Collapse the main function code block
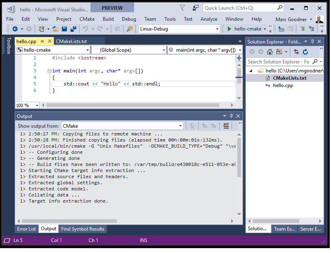 pyautogui.click(x=49, y=71)
